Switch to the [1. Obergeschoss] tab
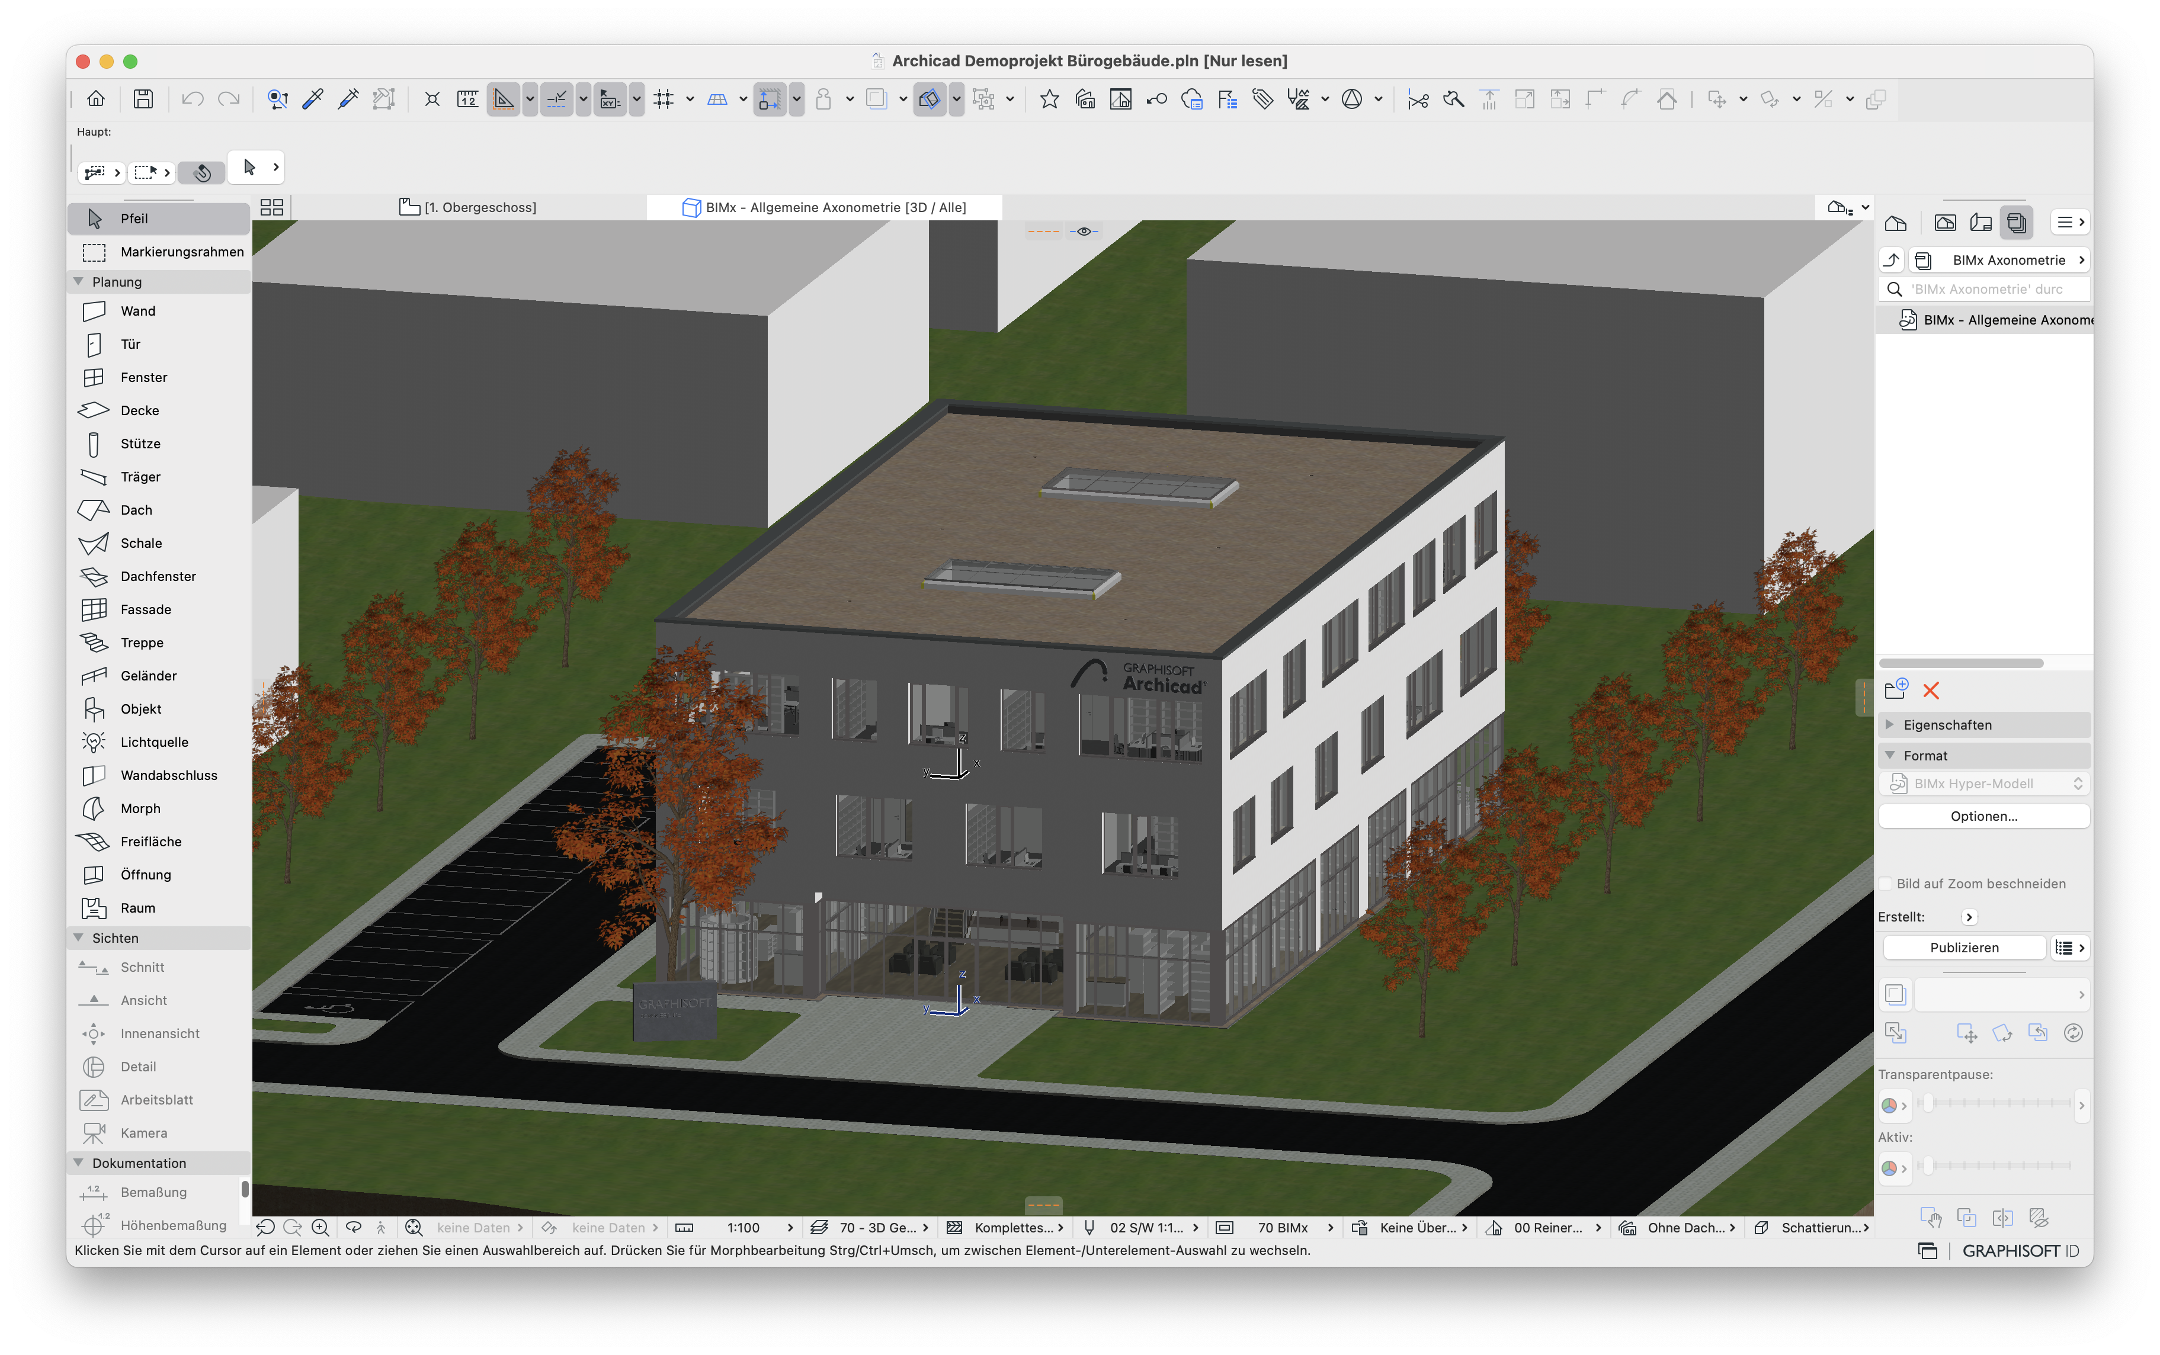The image size is (2160, 1355). [x=468, y=207]
